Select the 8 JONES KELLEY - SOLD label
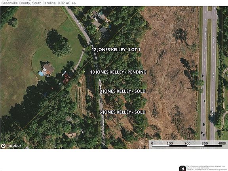 point(122,91)
